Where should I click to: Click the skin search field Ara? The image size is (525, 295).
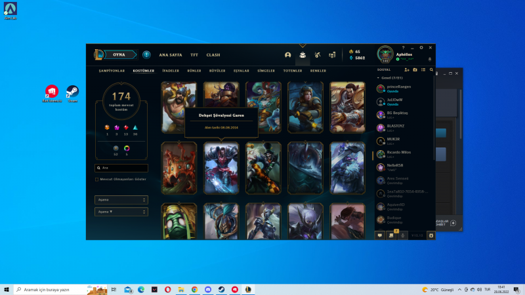coord(121,168)
